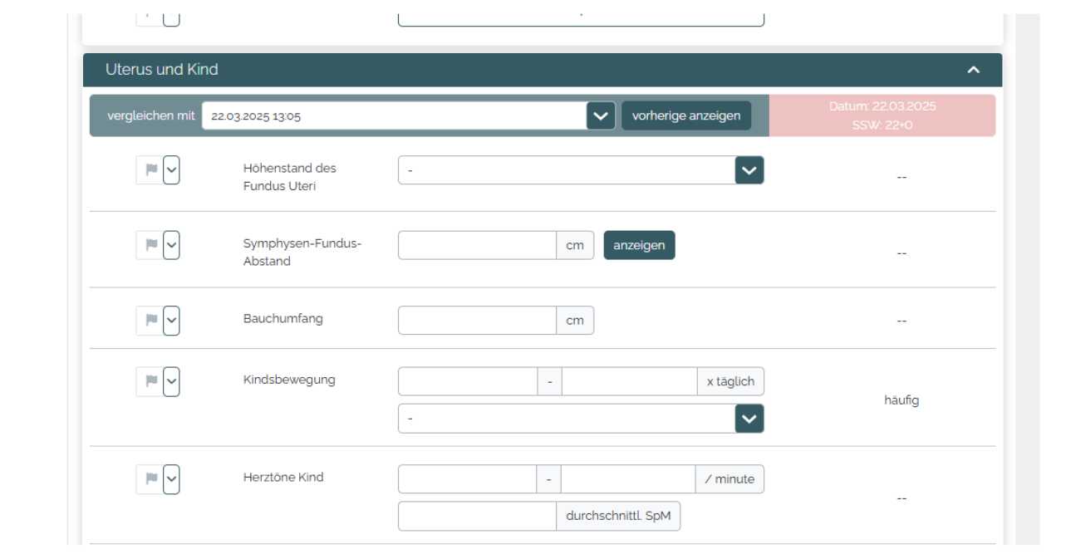This screenshot has height=559, width=1071.
Task: Open flag options chevron for Symphysen-Fundus-Abstand
Action: [171, 245]
